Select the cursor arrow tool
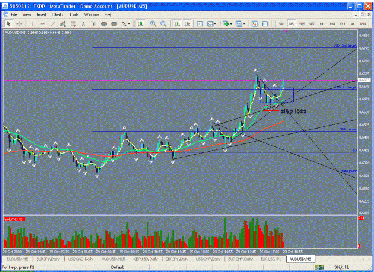The image size is (374, 272). point(9,23)
